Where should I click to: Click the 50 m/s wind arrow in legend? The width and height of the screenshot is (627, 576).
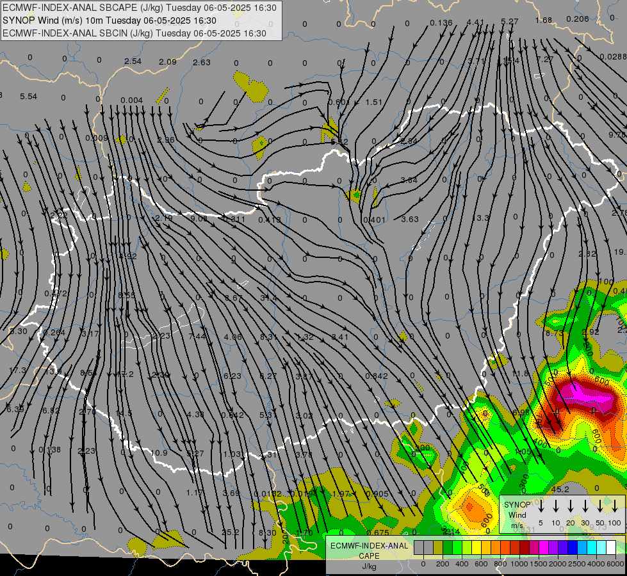(600, 506)
